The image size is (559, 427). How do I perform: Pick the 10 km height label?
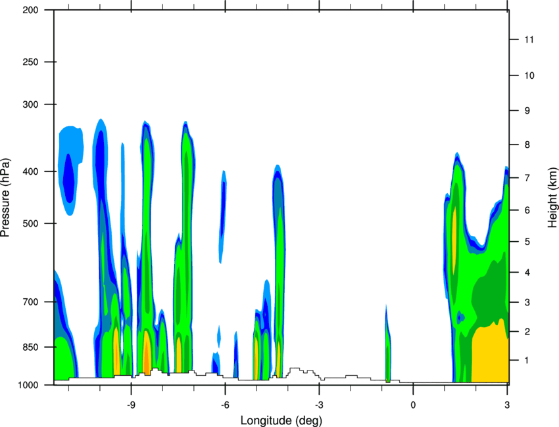coord(529,76)
